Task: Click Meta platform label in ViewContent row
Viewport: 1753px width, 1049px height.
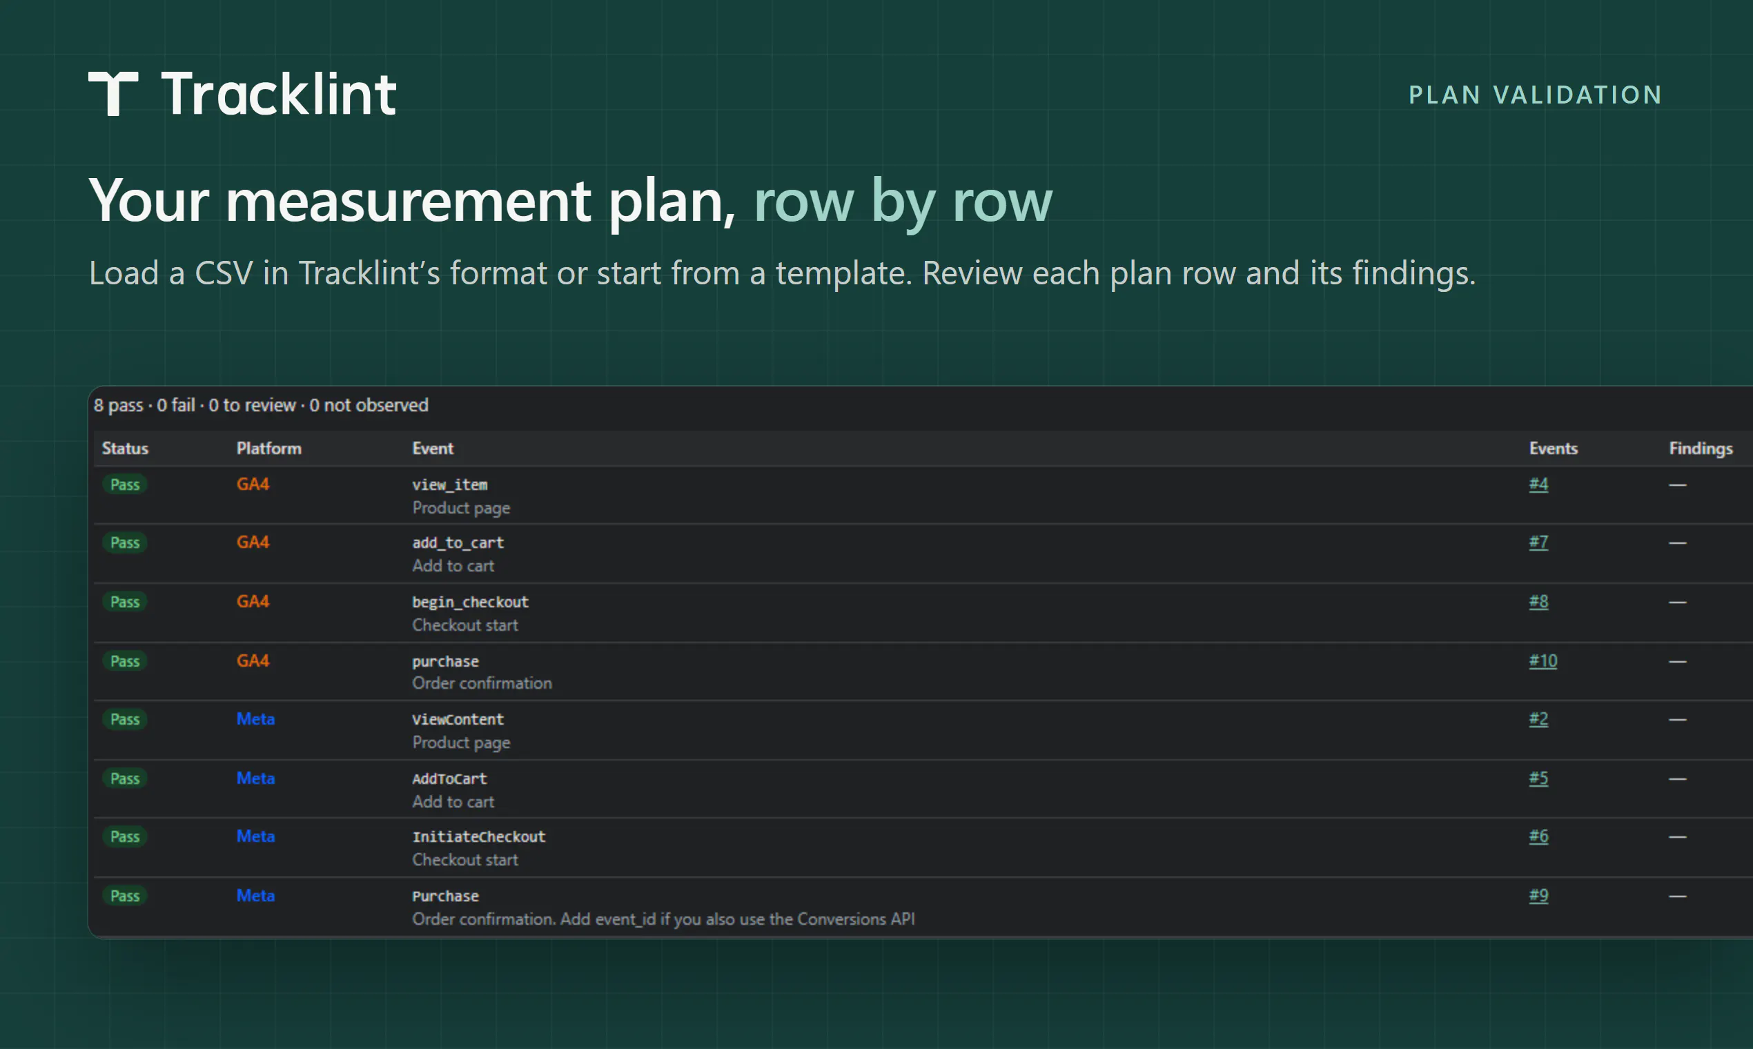Action: point(255,719)
